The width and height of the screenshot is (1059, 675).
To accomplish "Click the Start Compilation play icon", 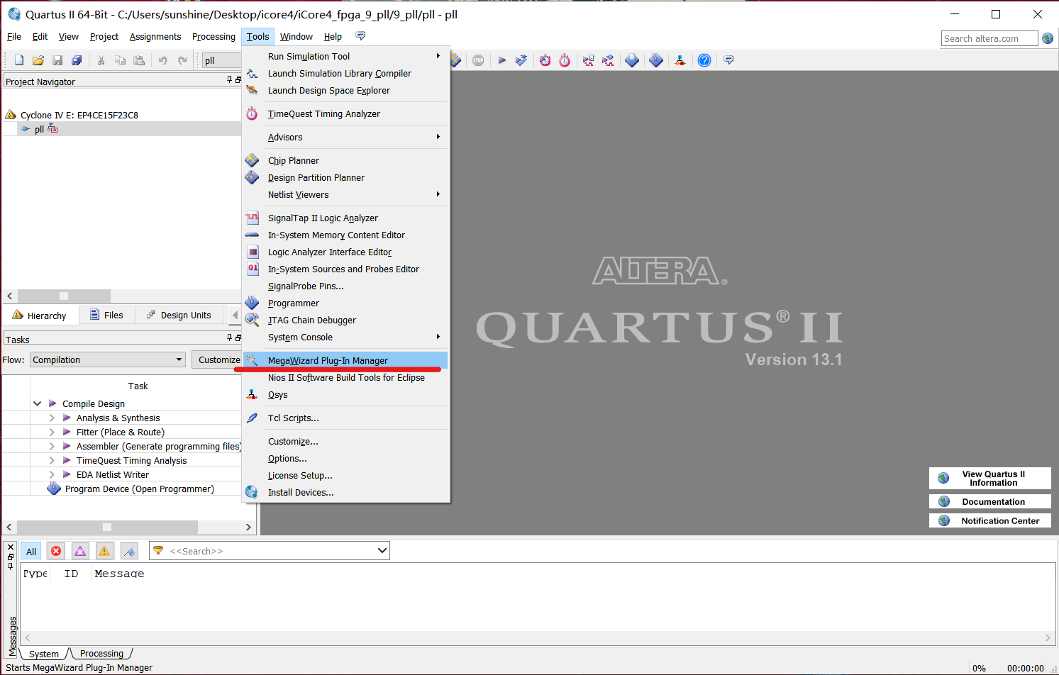I will coord(501,60).
